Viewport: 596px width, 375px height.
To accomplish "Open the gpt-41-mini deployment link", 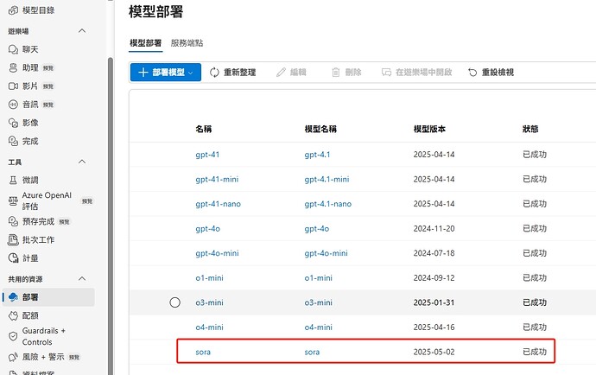I will tap(217, 179).
